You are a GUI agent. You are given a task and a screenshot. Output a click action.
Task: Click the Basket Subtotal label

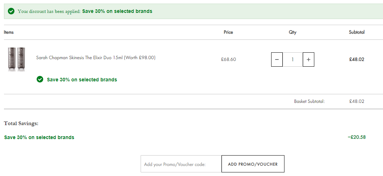(x=310, y=101)
